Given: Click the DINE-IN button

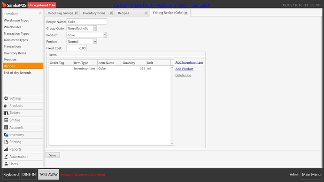Looking at the screenshot, I should (x=29, y=174).
